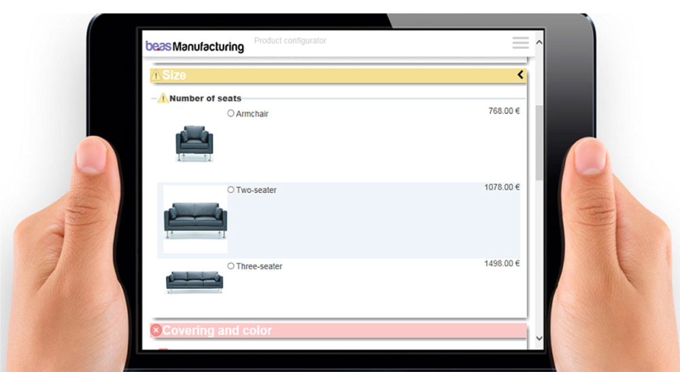This screenshot has width=680, height=372.
Task: Click the Product configurator title
Action: tap(290, 41)
